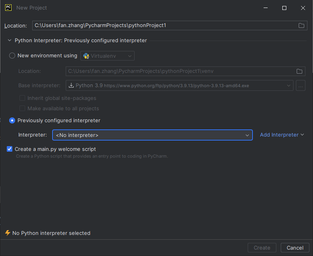Select Previously configured interpreter radio button
This screenshot has height=256, width=313.
click(12, 121)
